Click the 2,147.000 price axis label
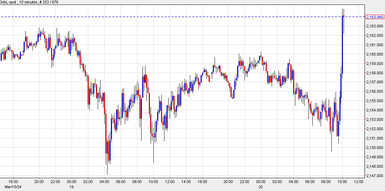This screenshot has width=385, height=191. tap(375, 176)
